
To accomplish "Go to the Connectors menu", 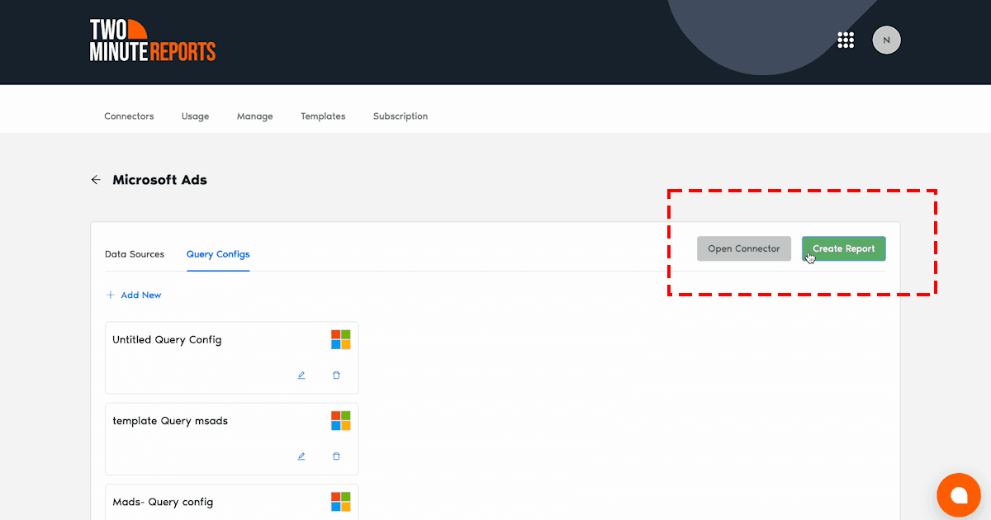I will pyautogui.click(x=129, y=116).
